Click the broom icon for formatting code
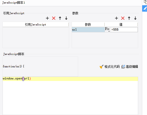This screenshot has height=115, width=147. tap(101, 67)
